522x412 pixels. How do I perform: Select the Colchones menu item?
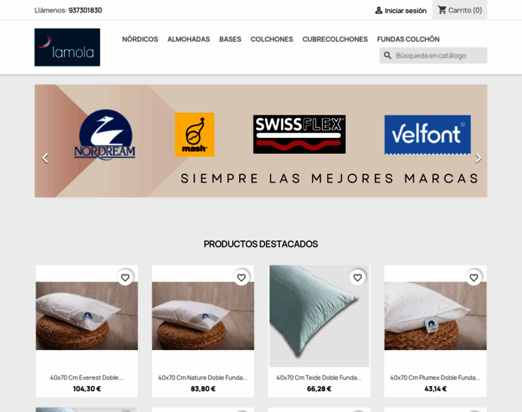(272, 39)
